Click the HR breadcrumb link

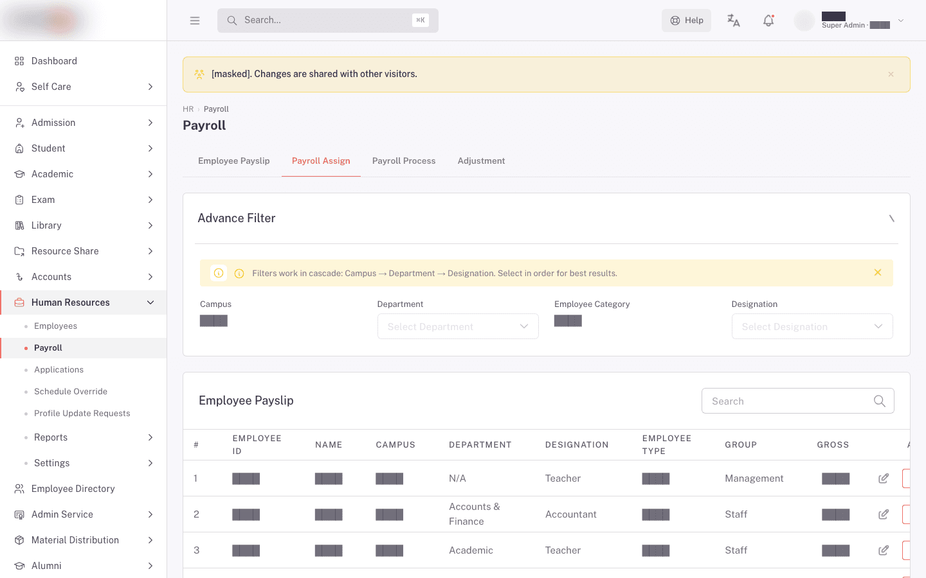point(188,109)
